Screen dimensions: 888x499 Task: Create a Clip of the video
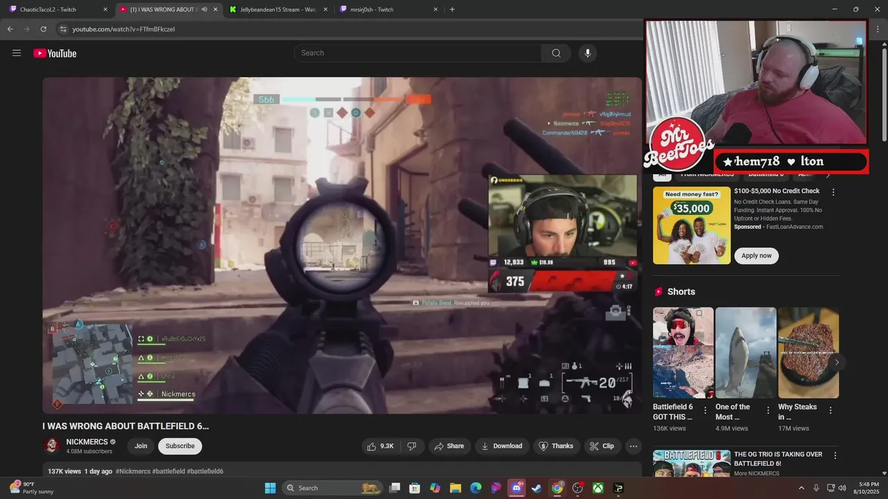point(602,446)
